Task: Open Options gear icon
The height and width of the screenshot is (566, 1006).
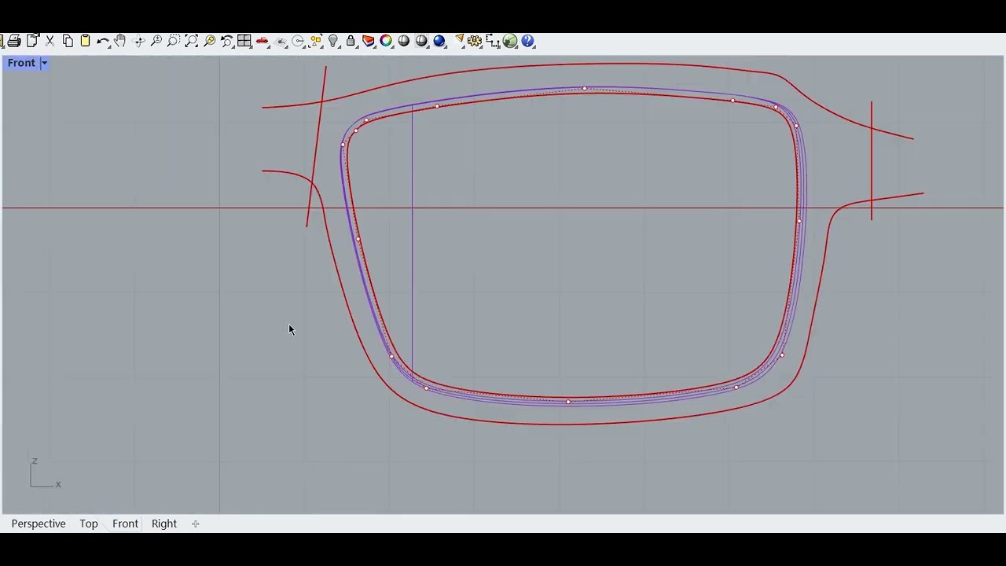Action: pos(475,41)
